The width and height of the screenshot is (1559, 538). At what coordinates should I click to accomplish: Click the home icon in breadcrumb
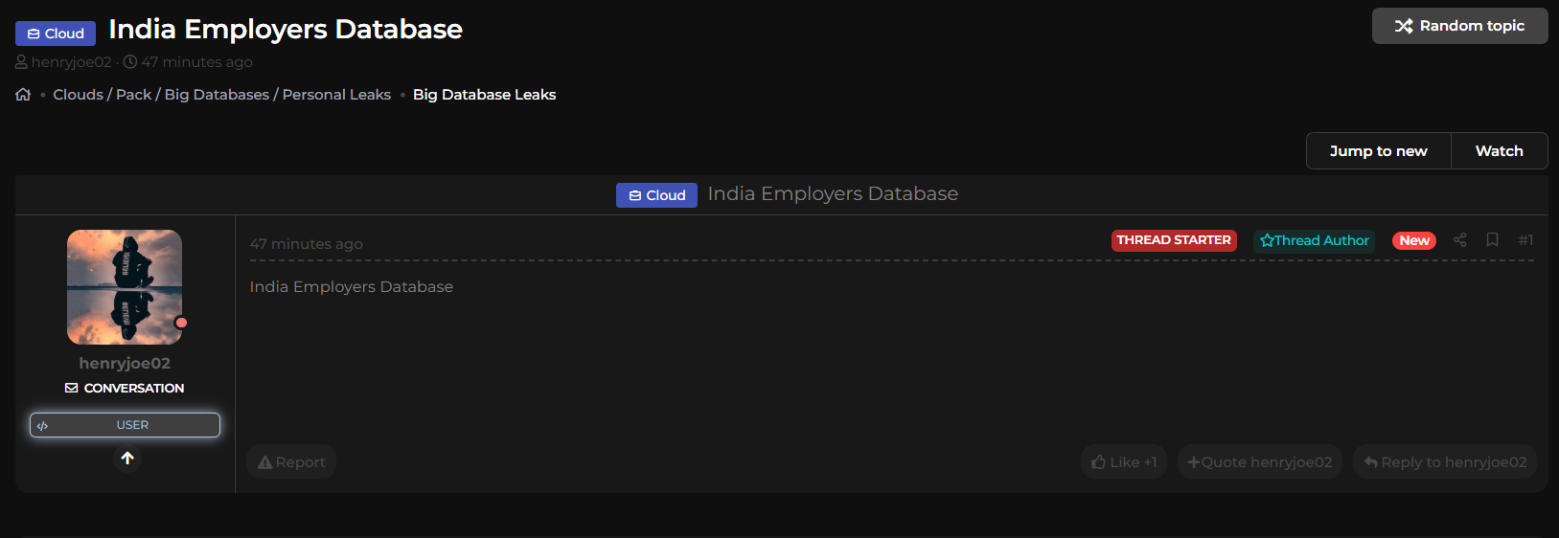(x=23, y=95)
